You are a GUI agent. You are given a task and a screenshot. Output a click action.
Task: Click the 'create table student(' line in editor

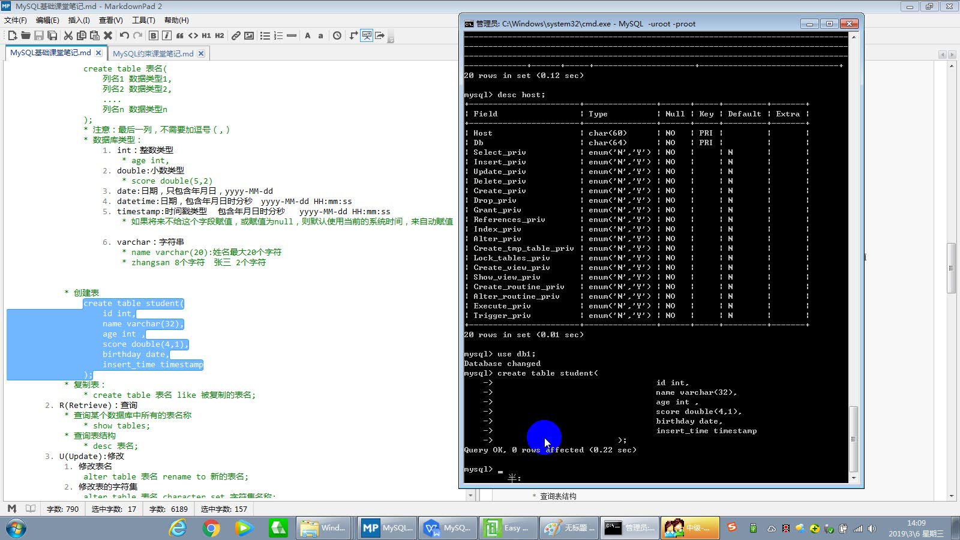pyautogui.click(x=134, y=304)
